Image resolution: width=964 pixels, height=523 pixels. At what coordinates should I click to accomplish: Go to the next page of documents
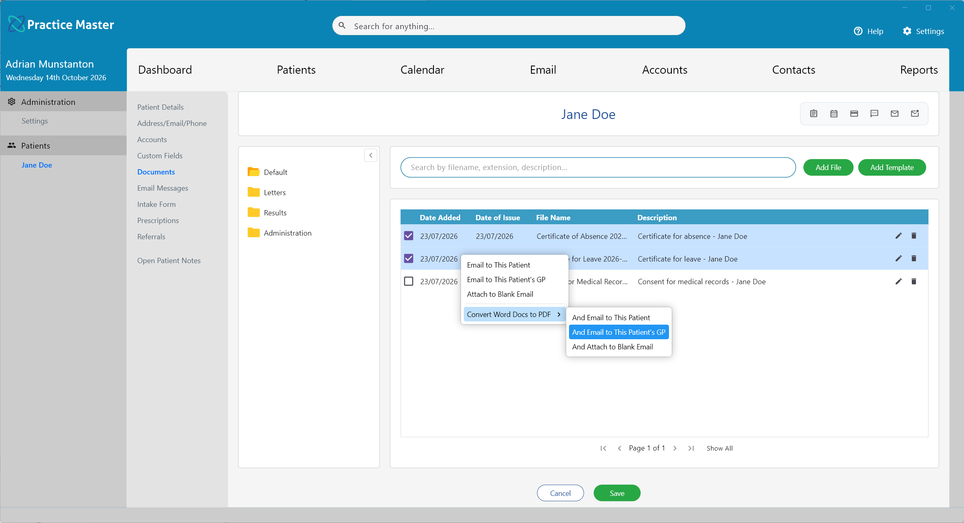[675, 448]
